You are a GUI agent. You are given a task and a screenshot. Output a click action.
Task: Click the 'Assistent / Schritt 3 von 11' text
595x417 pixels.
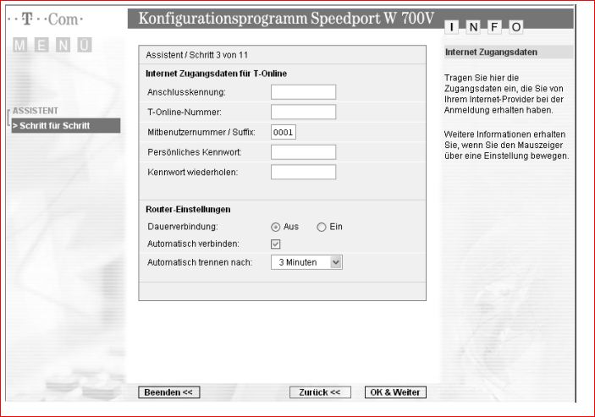[x=197, y=55]
